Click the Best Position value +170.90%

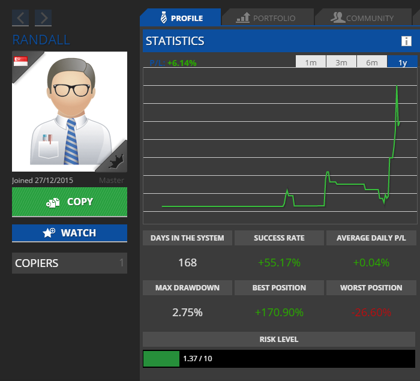point(280,312)
